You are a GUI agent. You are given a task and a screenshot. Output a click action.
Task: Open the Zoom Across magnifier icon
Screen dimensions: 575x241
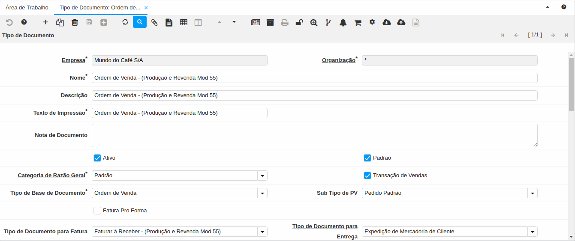coord(314,22)
